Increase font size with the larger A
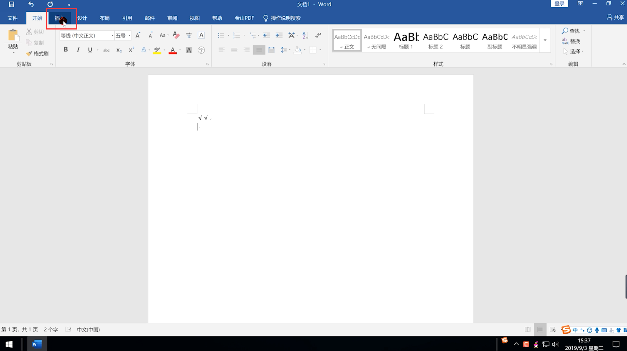 pos(138,35)
